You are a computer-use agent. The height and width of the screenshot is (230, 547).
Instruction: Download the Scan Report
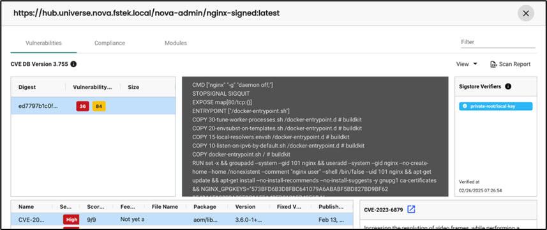pos(511,65)
